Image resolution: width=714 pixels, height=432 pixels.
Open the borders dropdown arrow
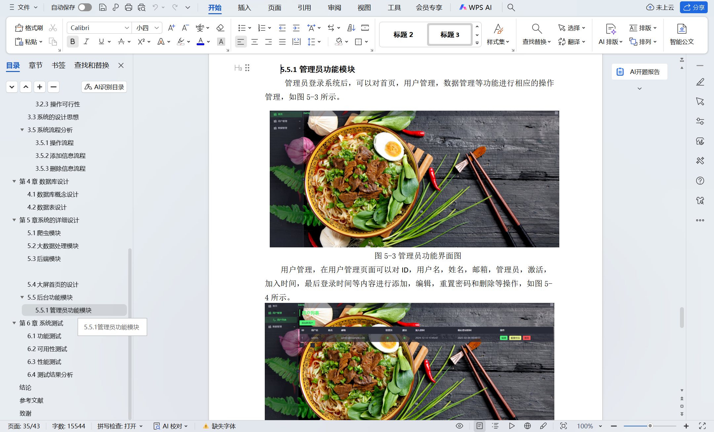coord(367,42)
